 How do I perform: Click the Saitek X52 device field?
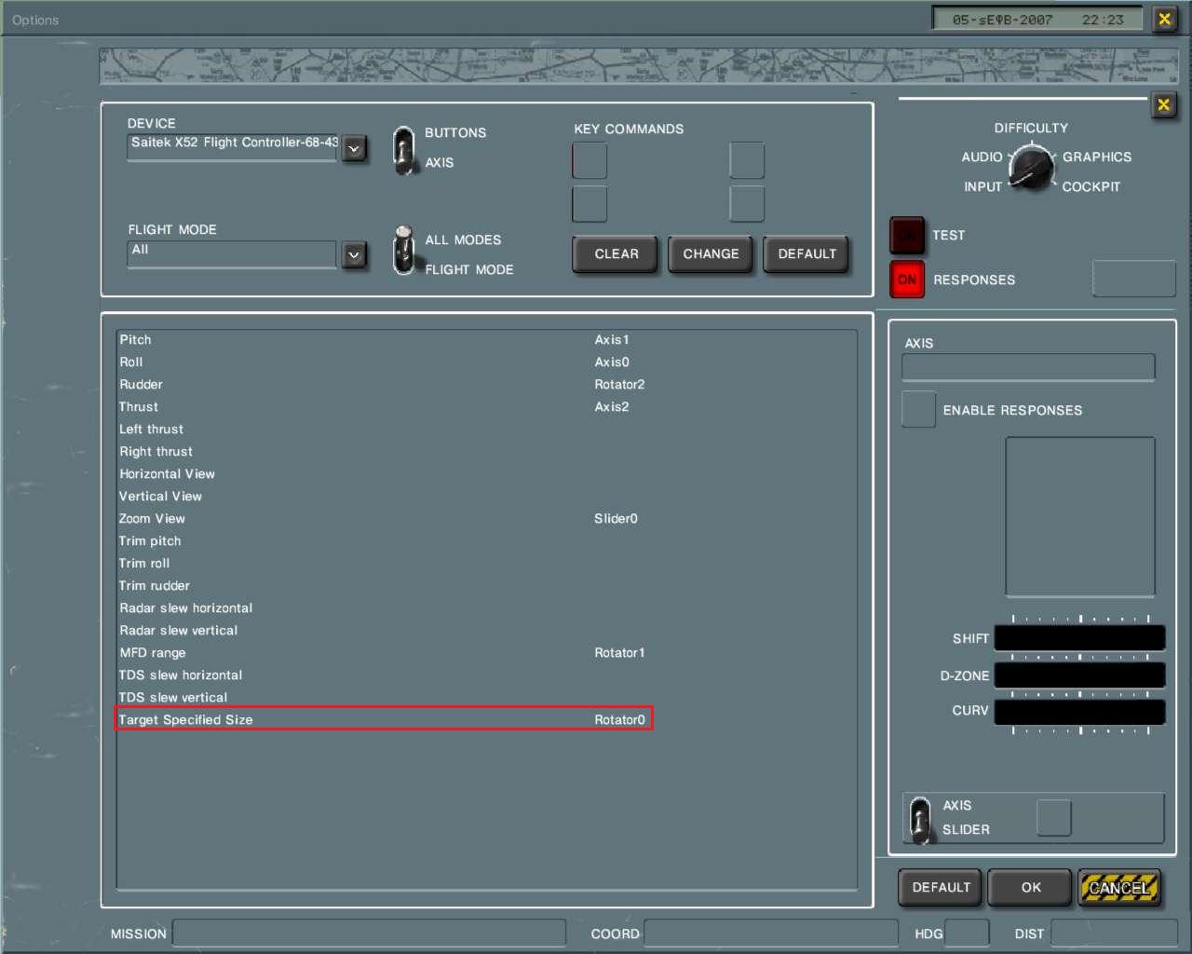tap(232, 147)
